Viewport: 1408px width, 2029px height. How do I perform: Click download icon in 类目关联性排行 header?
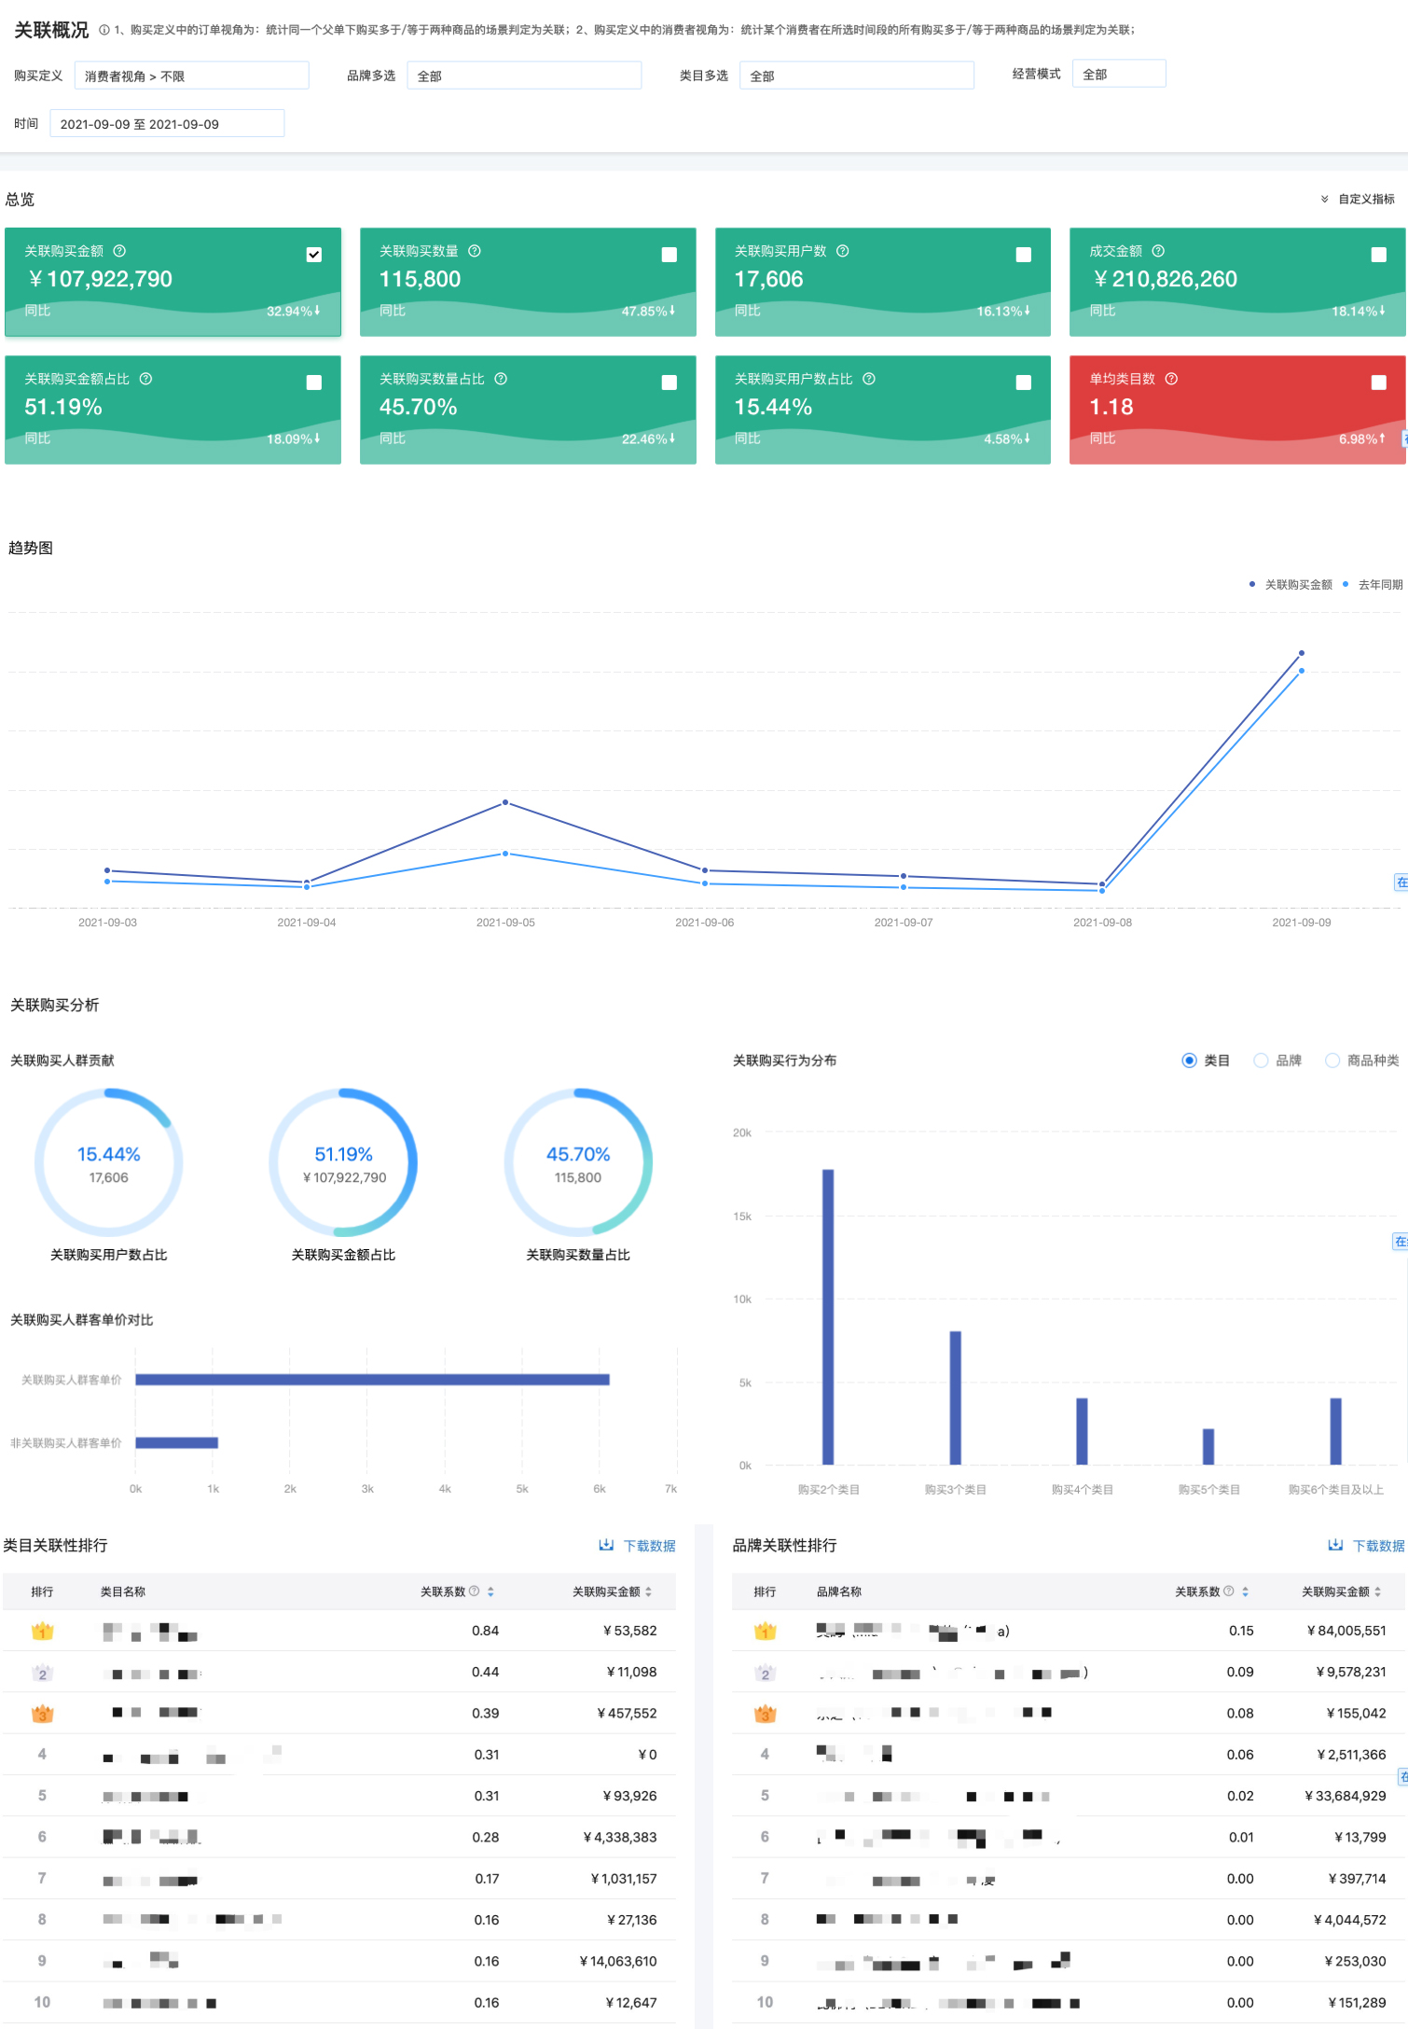606,1545
